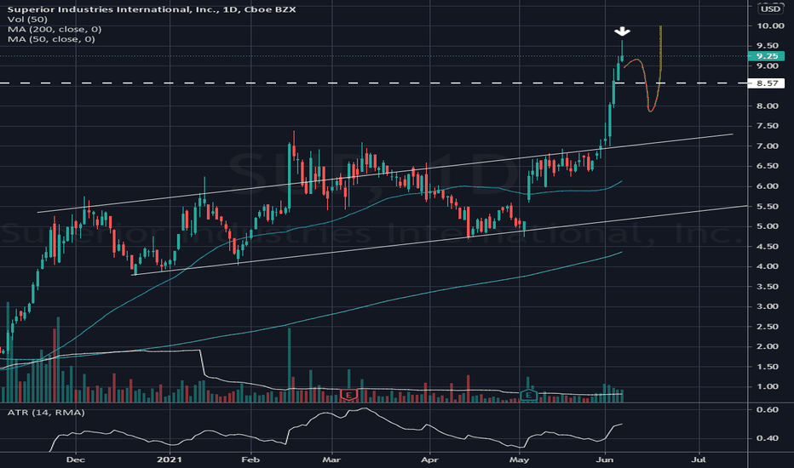
Task: Click the 4.00 price axis value
Action: pos(768,266)
